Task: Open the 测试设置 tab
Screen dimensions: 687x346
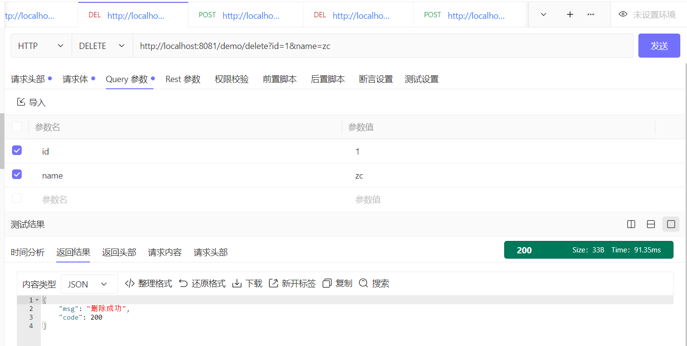Action: coord(422,79)
